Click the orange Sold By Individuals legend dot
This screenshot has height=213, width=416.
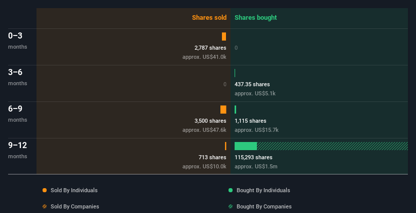point(45,190)
